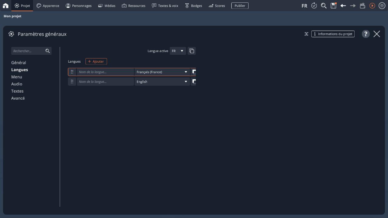Screen dimensions: 388x218
Task: Open the Badges tab
Action: (x=193, y=5)
